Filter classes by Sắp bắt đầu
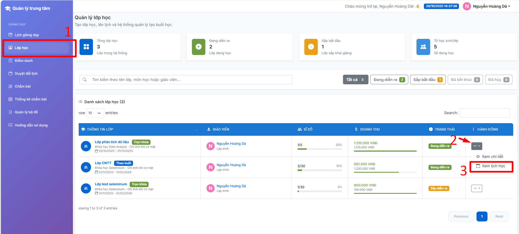 (428, 80)
